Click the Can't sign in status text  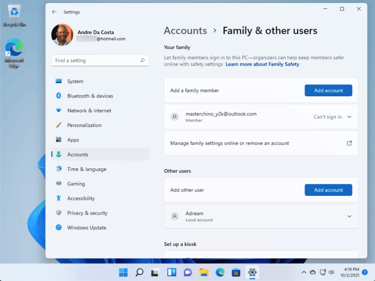pyautogui.click(x=328, y=117)
